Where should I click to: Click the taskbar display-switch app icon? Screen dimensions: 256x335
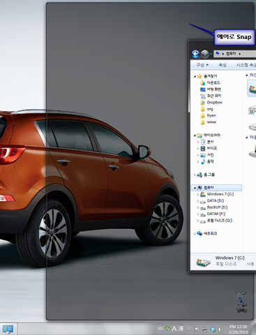(x=8, y=329)
